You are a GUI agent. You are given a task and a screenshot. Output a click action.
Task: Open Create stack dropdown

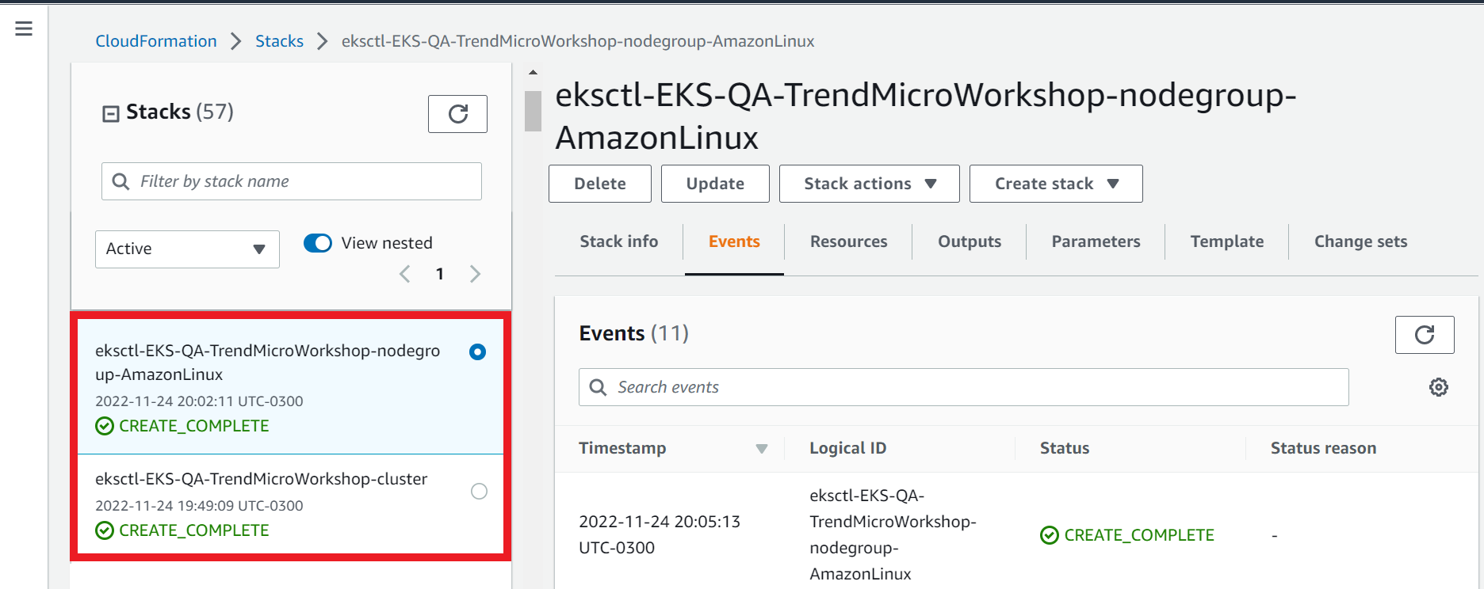1056,184
